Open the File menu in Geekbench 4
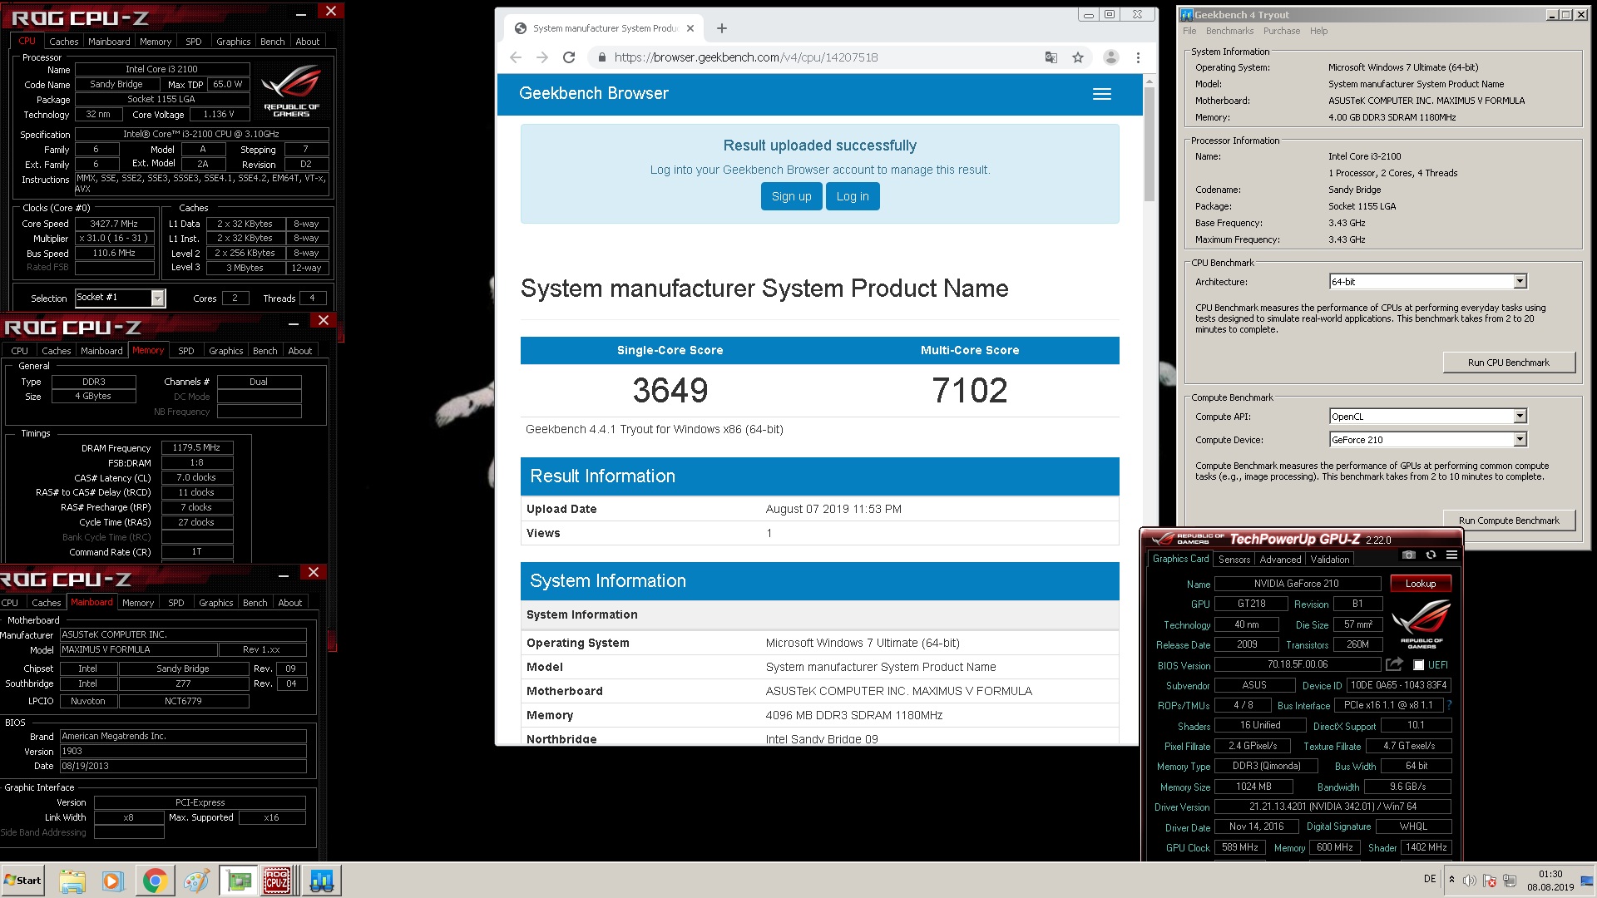1597x898 pixels. [x=1189, y=31]
